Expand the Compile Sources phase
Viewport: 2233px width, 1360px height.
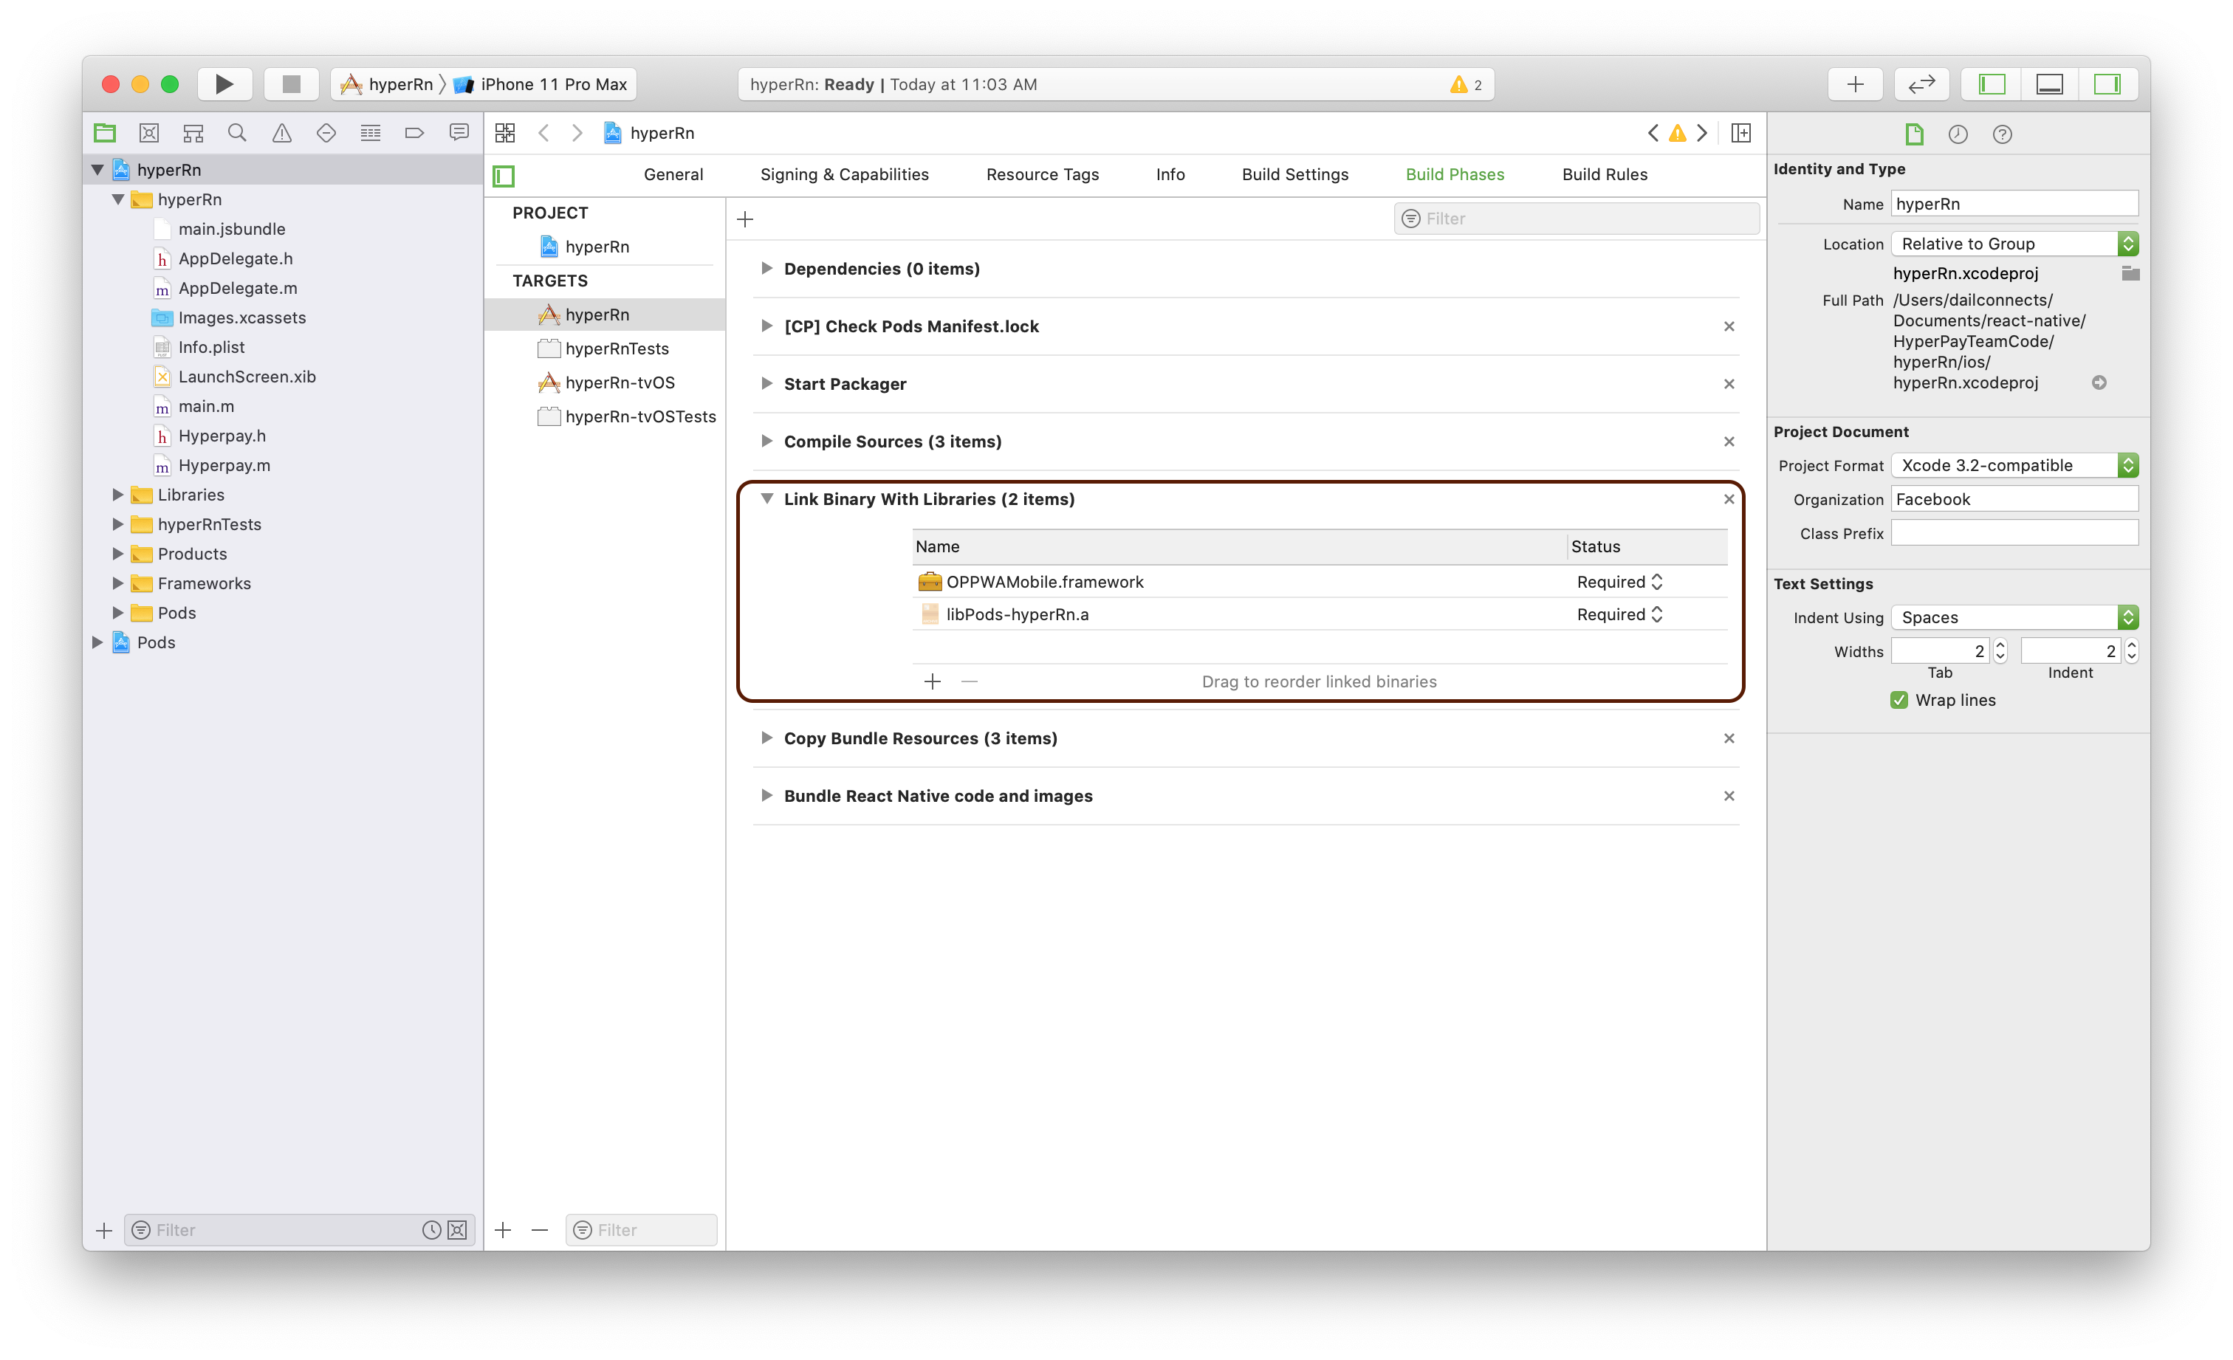[766, 442]
